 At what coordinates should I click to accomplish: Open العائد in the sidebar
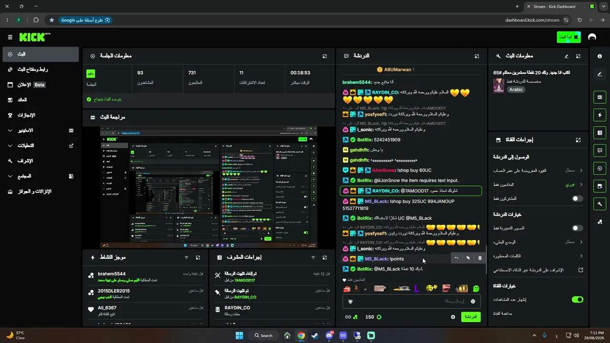point(41,100)
